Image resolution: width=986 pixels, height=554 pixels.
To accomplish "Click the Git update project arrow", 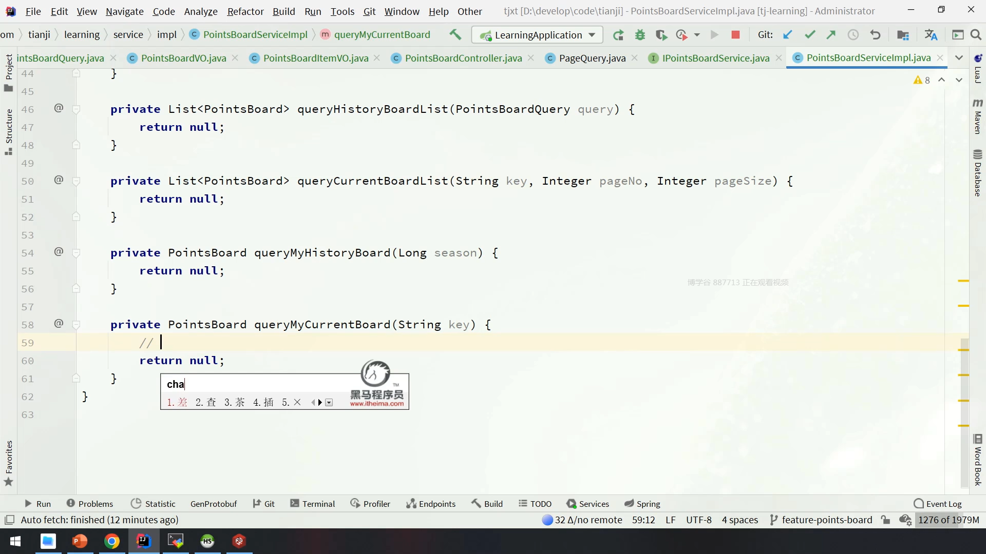I will pyautogui.click(x=787, y=35).
